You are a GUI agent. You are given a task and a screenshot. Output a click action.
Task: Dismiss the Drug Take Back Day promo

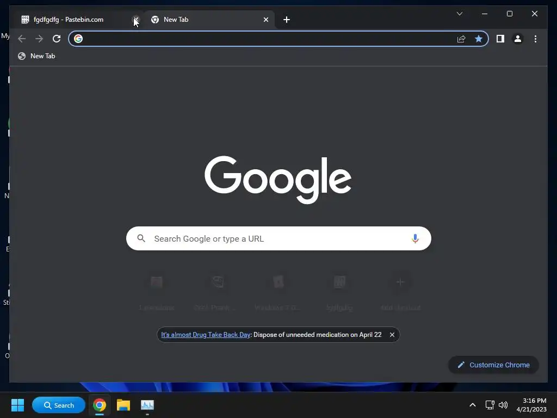(392, 335)
